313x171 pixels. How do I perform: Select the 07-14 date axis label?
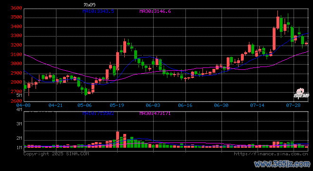pos(257,105)
